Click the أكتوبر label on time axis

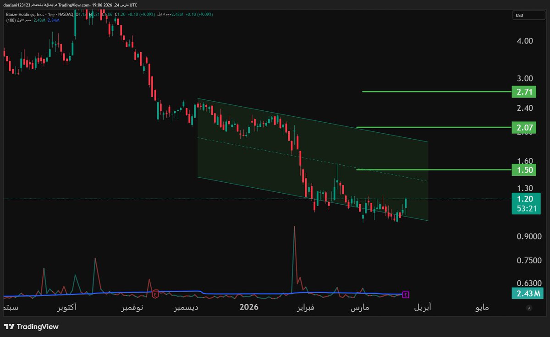[67, 308]
